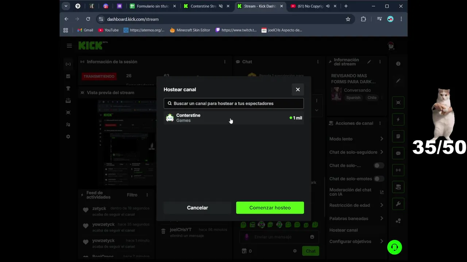
Task: Open the Feed de actividades options menu
Action: (x=147, y=195)
